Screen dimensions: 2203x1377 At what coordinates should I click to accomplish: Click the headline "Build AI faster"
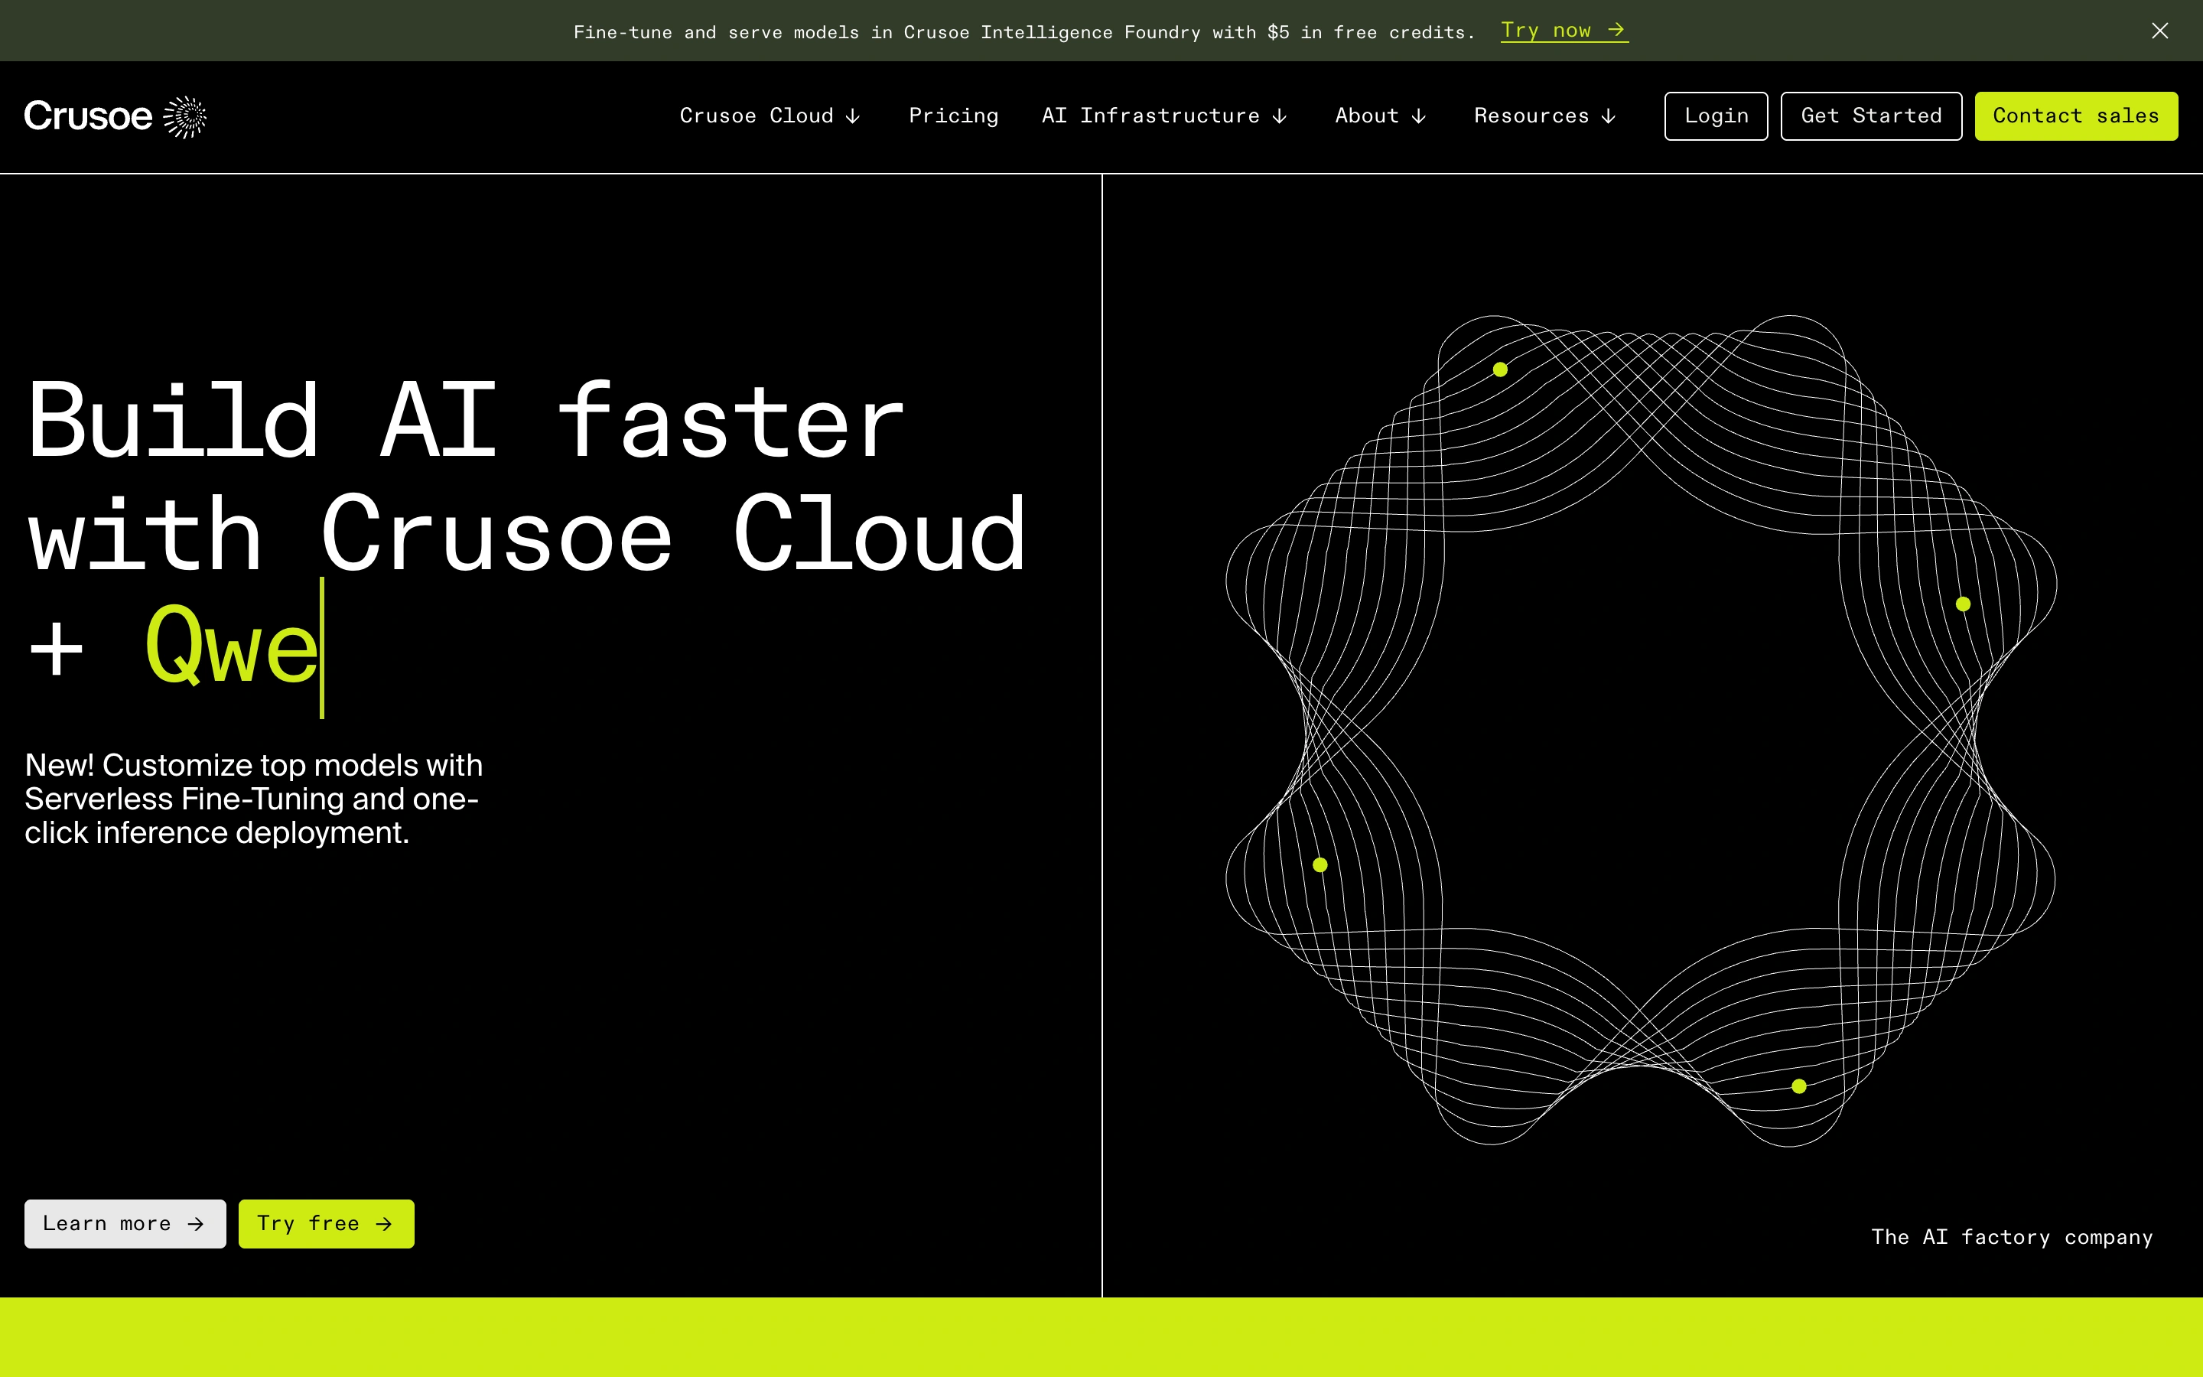466,421
